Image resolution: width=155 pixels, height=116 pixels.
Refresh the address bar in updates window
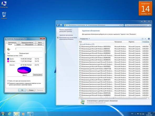coord(122,25)
